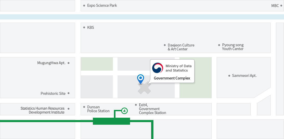Click the Pyoung song Youth Center label
The width and height of the screenshot is (284, 139).
(x=233, y=47)
